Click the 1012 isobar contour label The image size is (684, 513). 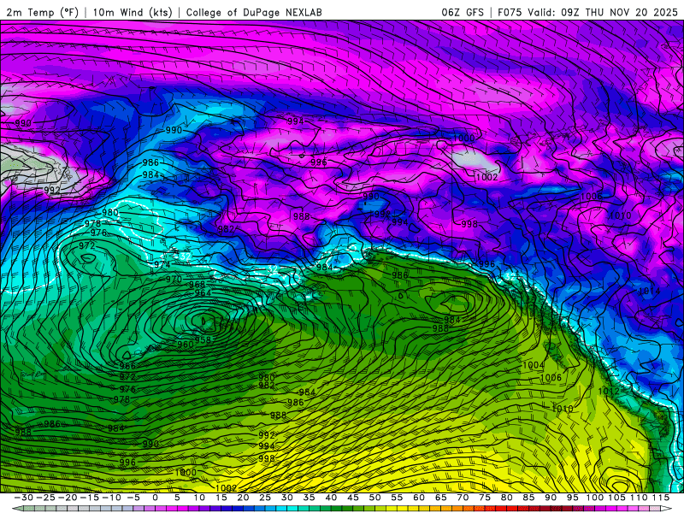(x=609, y=391)
